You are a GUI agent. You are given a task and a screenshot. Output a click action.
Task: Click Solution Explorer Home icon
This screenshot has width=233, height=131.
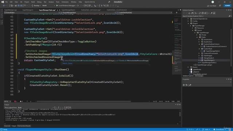tap(189, 13)
